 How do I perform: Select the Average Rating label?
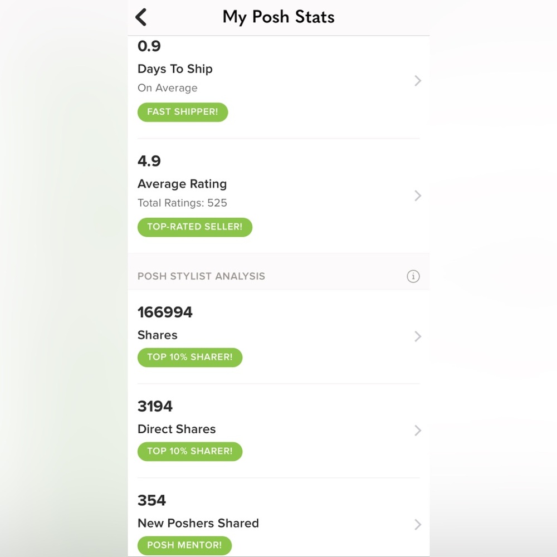coord(182,184)
